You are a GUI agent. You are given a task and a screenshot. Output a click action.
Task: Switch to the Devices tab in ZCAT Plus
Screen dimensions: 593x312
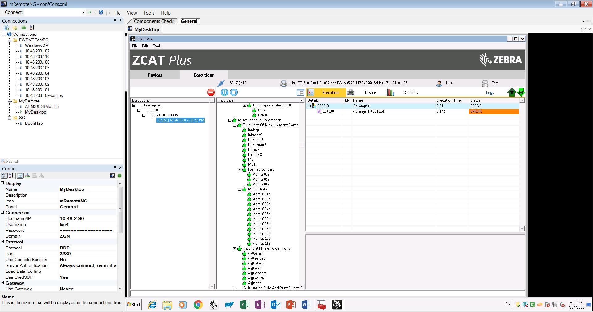pos(155,75)
